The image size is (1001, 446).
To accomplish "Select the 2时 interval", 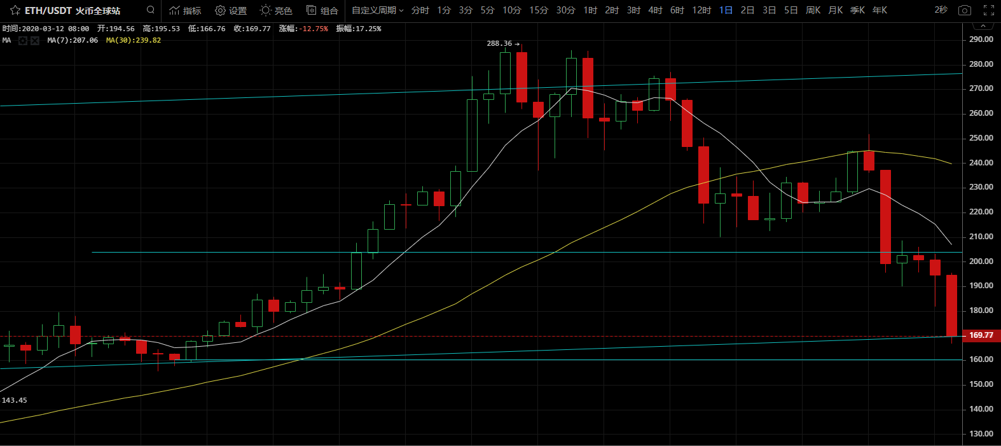I will [612, 10].
